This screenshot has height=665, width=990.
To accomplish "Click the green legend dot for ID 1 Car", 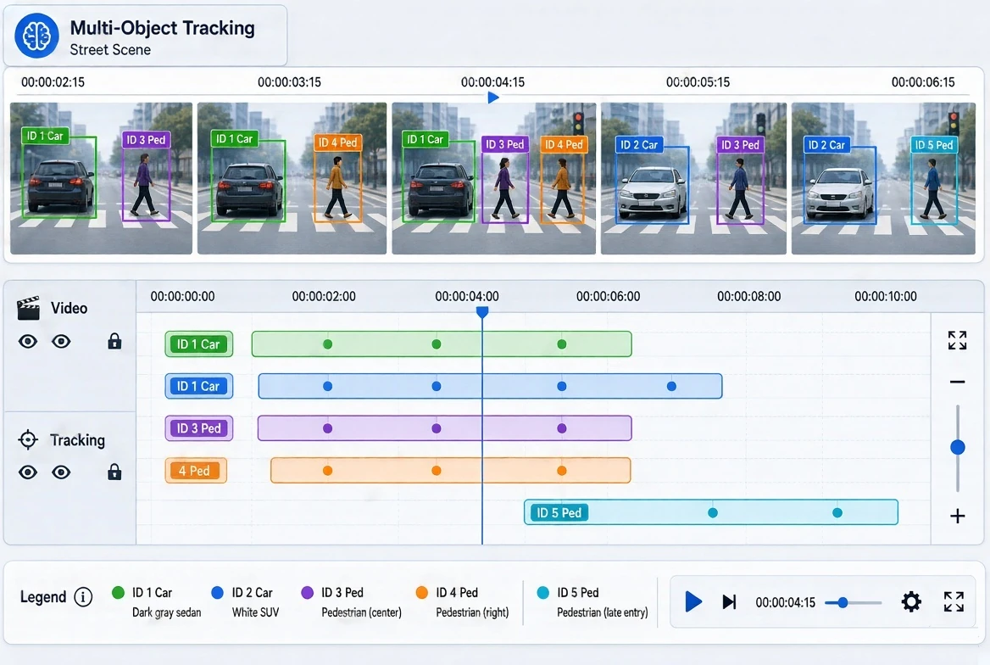I will 118,592.
